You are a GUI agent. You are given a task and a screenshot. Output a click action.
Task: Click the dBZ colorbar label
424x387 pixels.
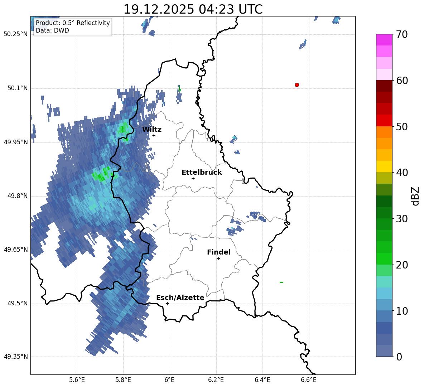pos(416,196)
